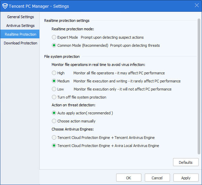
Task: Click the Defaults button
Action: click(x=186, y=162)
